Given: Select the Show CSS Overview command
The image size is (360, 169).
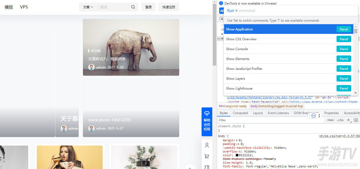Looking at the screenshot, I should coord(289,39).
